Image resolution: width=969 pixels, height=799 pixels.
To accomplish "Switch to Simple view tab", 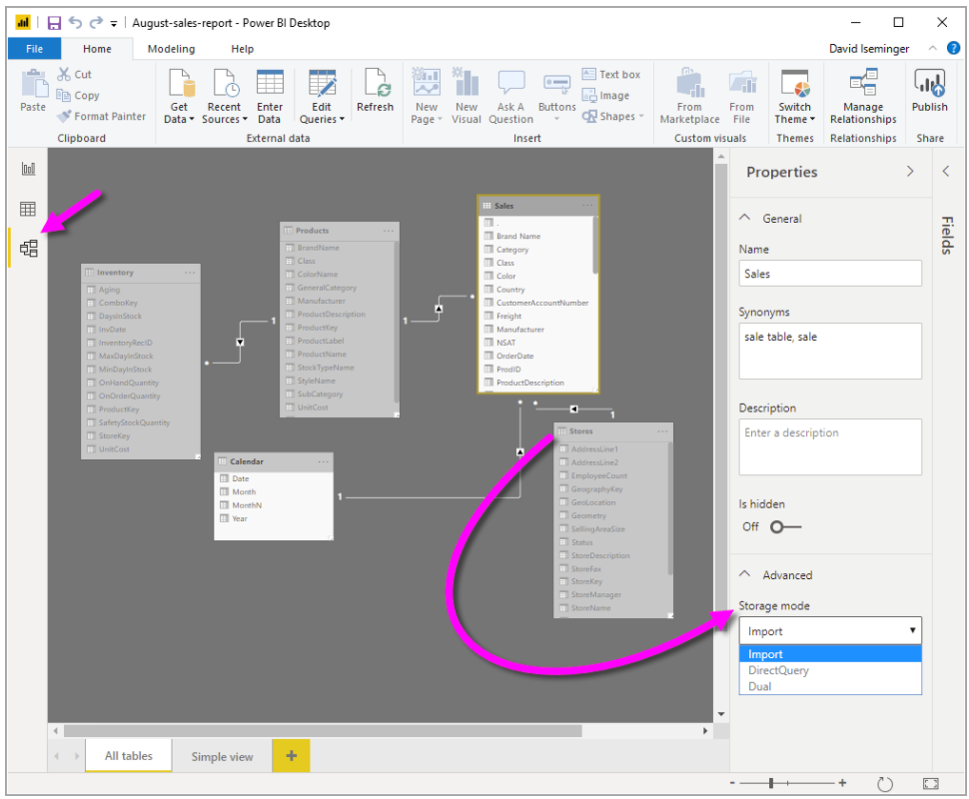I will pyautogui.click(x=222, y=756).
